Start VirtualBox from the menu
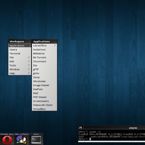The height and width of the screenshot is (145, 145). [45, 109]
